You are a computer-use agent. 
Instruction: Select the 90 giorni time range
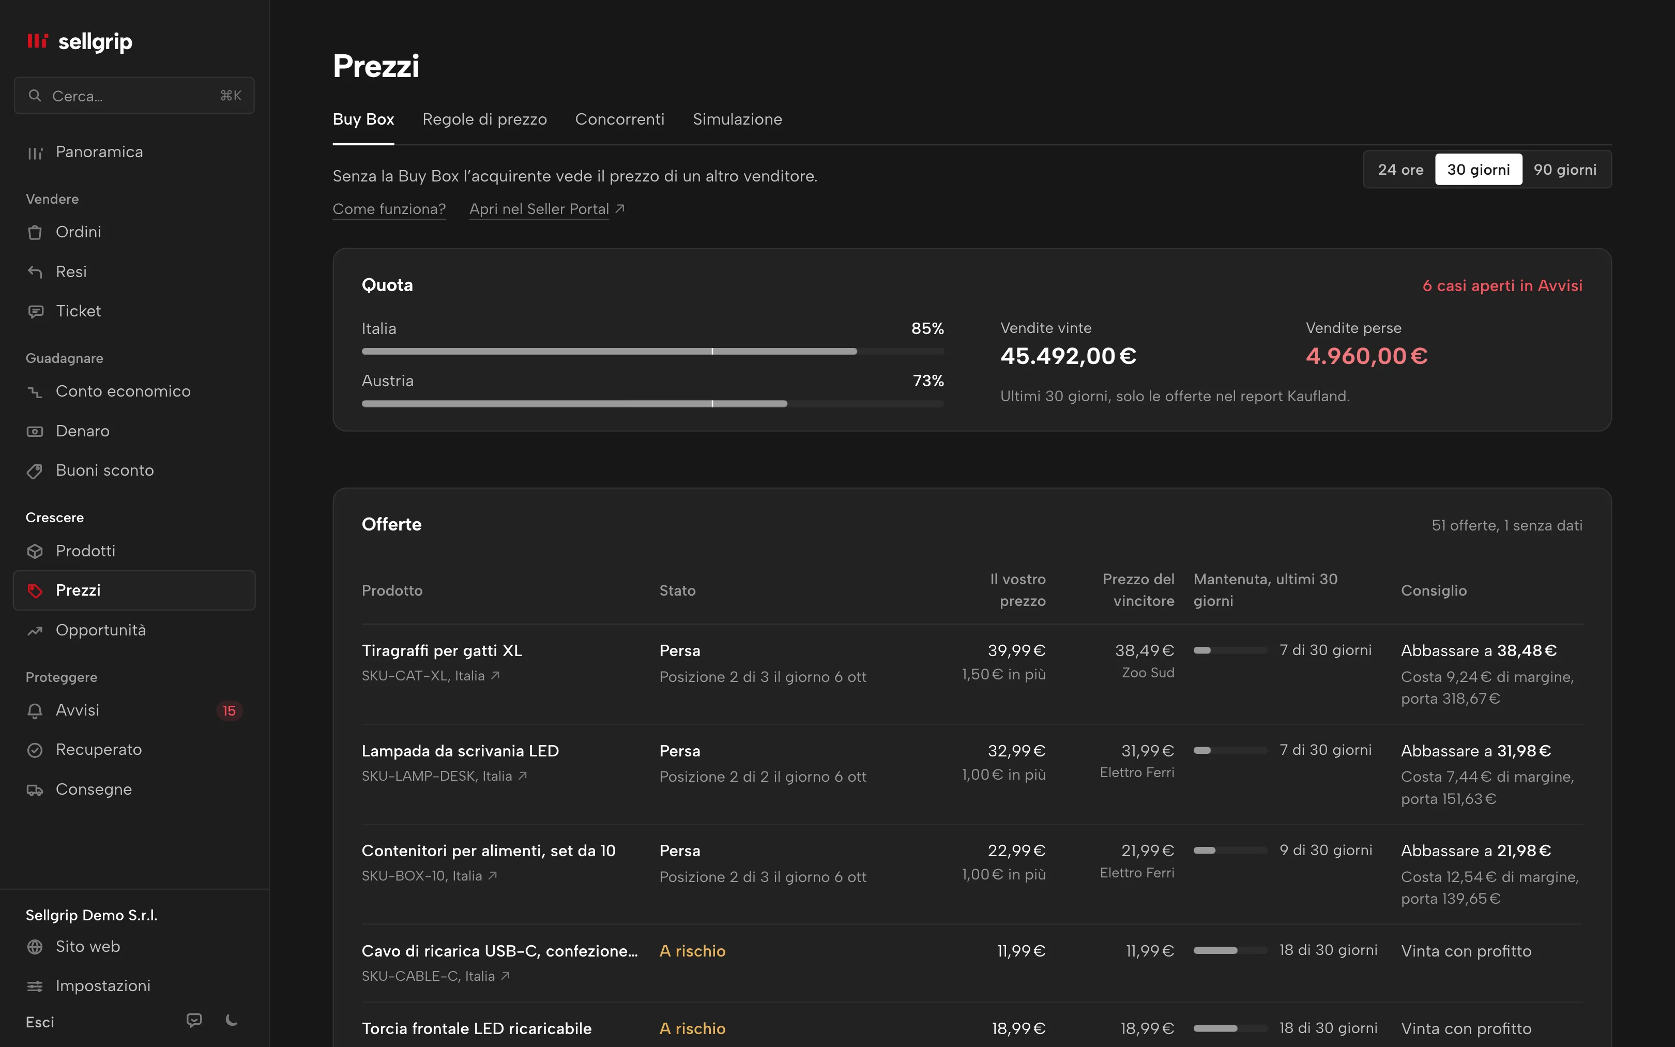(1565, 170)
